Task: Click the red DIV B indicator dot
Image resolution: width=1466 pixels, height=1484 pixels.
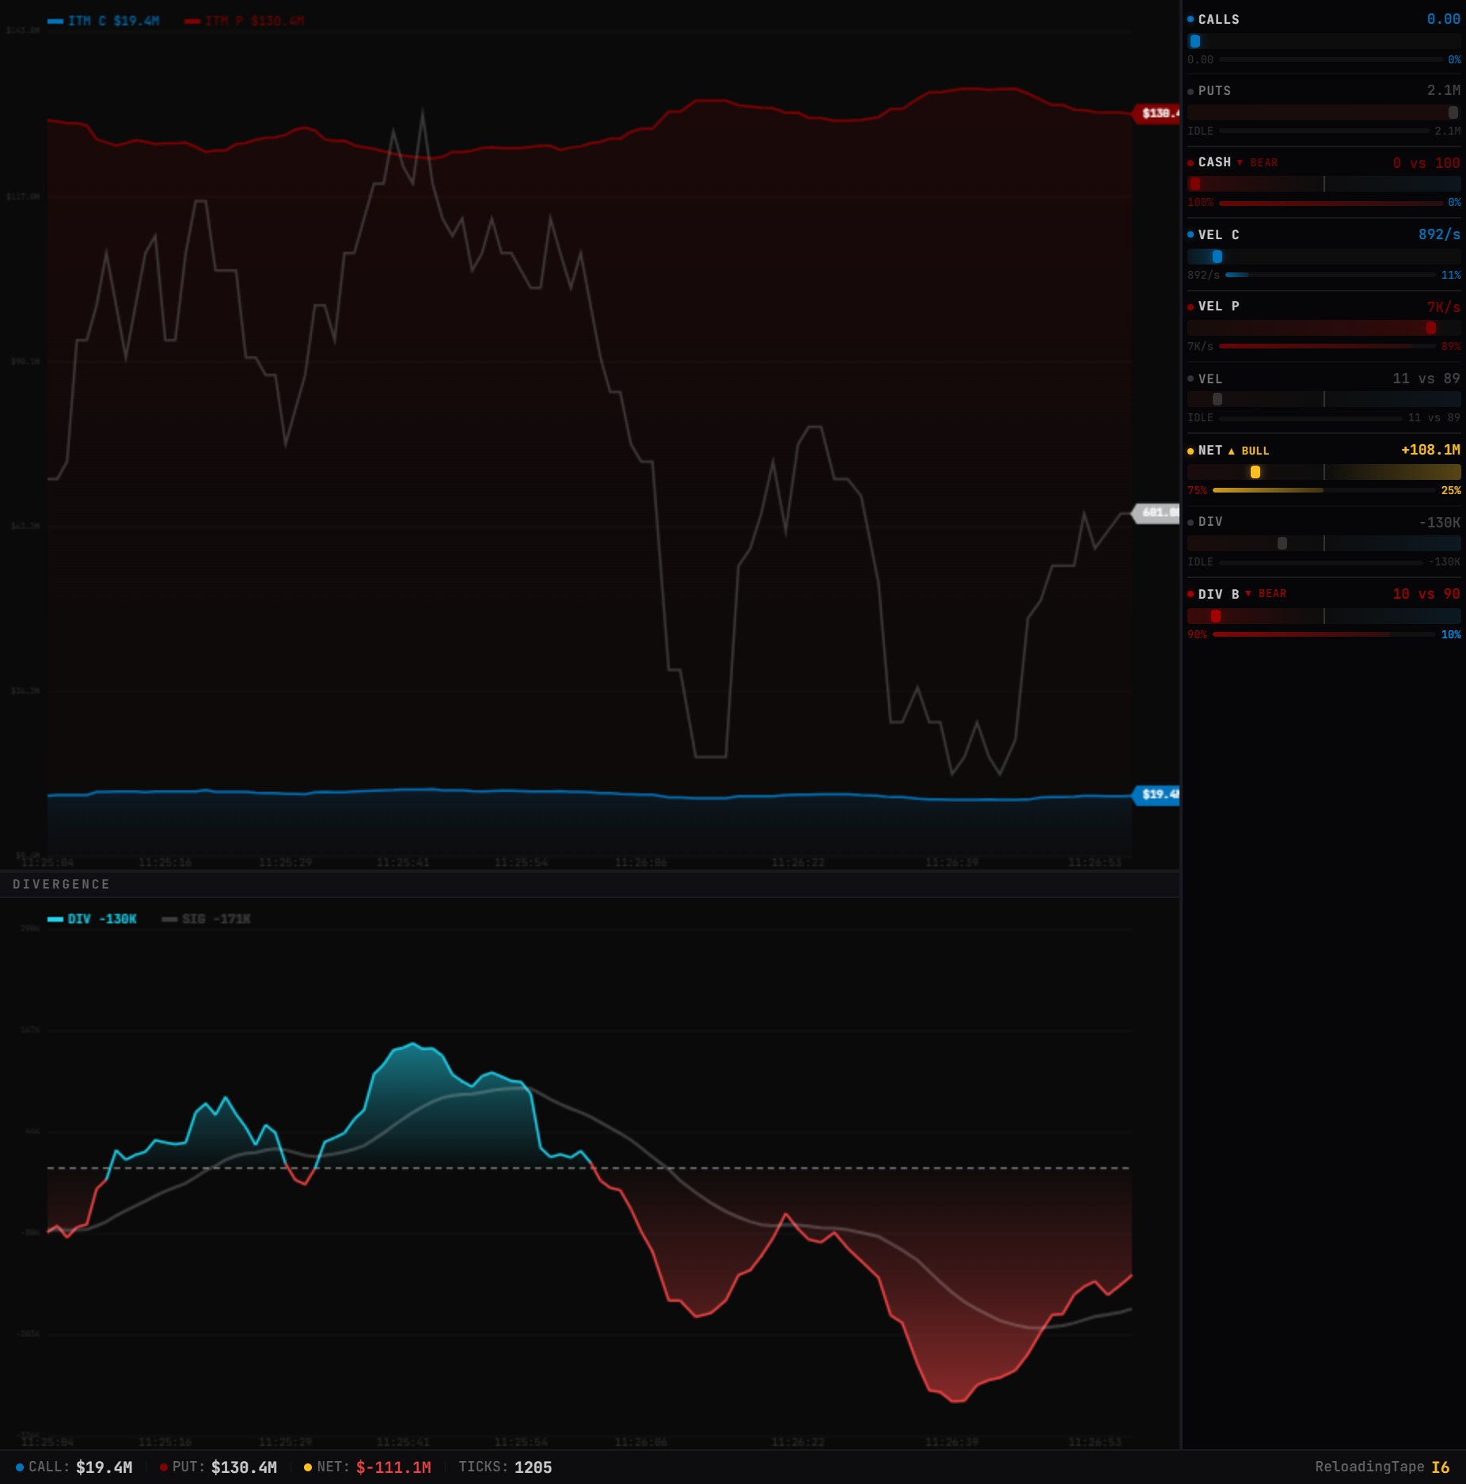Action: click(1191, 593)
